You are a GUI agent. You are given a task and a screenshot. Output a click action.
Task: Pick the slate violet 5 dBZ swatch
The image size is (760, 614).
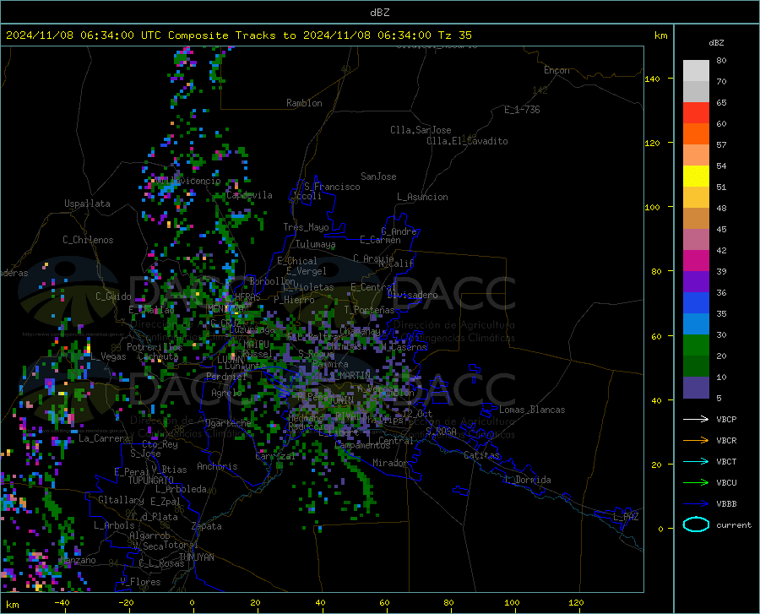tap(696, 387)
